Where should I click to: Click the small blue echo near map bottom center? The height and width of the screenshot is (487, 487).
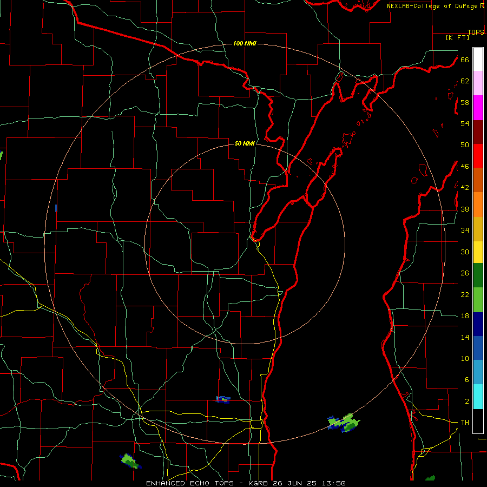click(x=223, y=399)
